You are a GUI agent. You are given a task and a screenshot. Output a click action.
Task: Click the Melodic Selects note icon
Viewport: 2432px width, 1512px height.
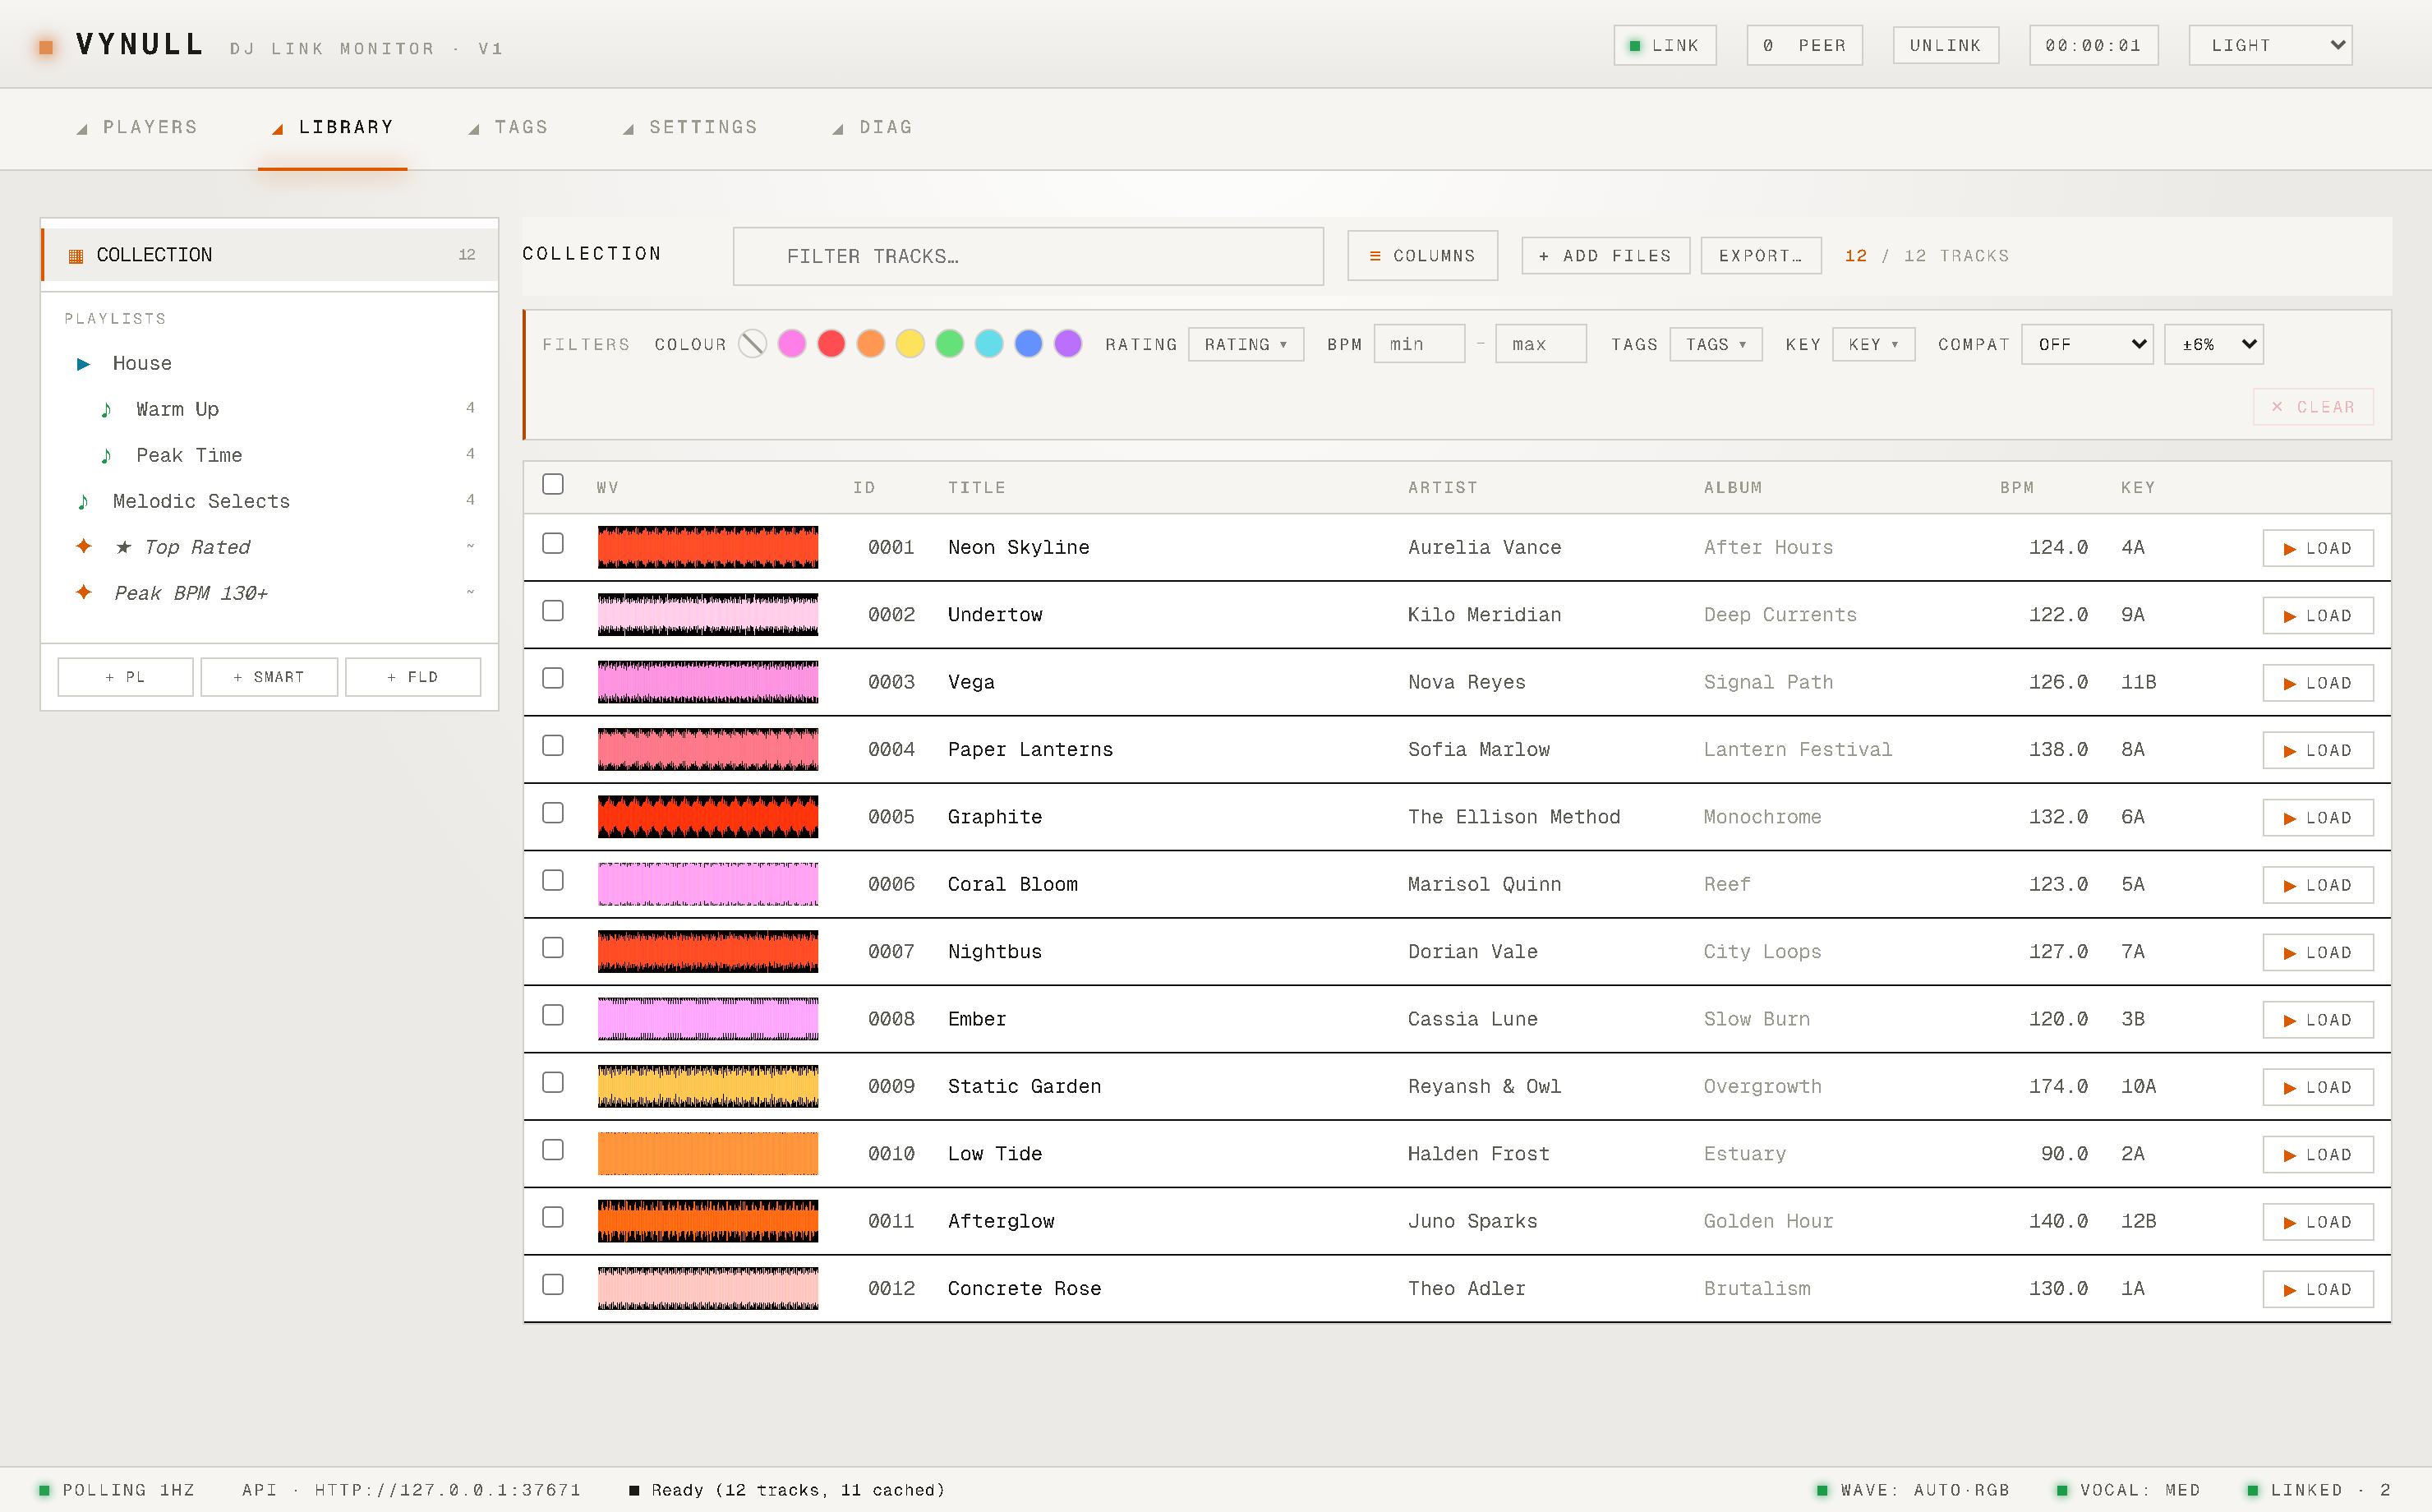click(83, 502)
